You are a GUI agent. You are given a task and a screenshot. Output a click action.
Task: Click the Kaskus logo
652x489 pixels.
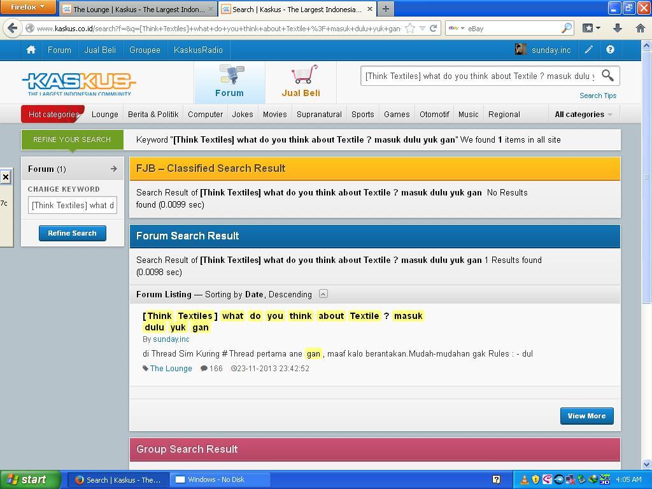(x=79, y=83)
